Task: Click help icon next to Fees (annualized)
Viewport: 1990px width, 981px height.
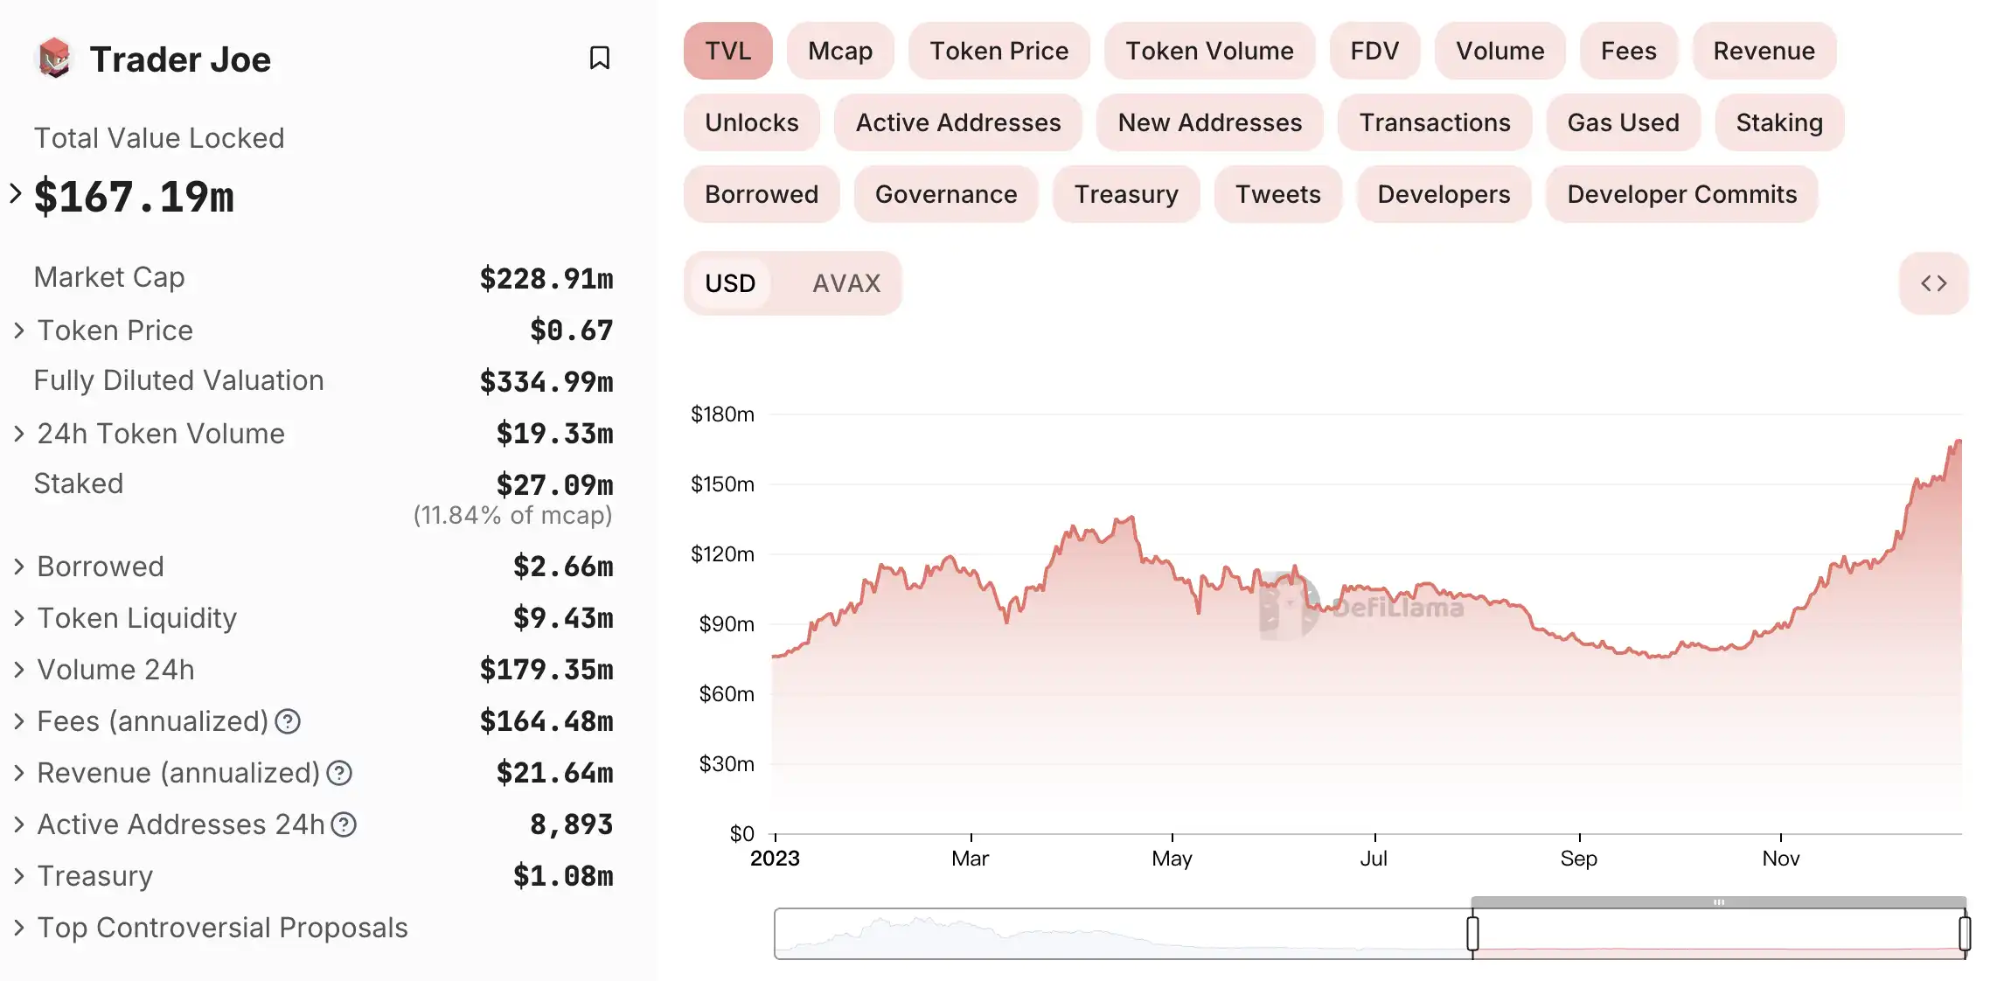Action: (288, 721)
